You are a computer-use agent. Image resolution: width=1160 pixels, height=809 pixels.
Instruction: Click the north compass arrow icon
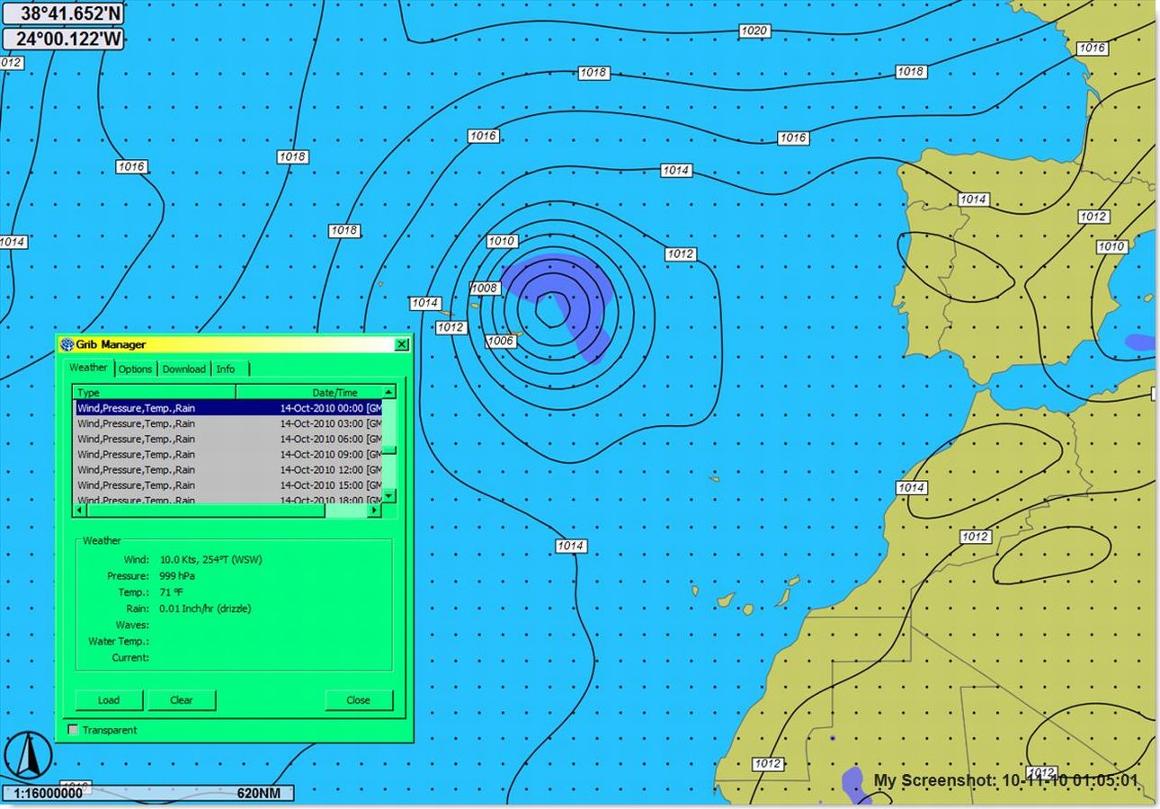pos(29,754)
